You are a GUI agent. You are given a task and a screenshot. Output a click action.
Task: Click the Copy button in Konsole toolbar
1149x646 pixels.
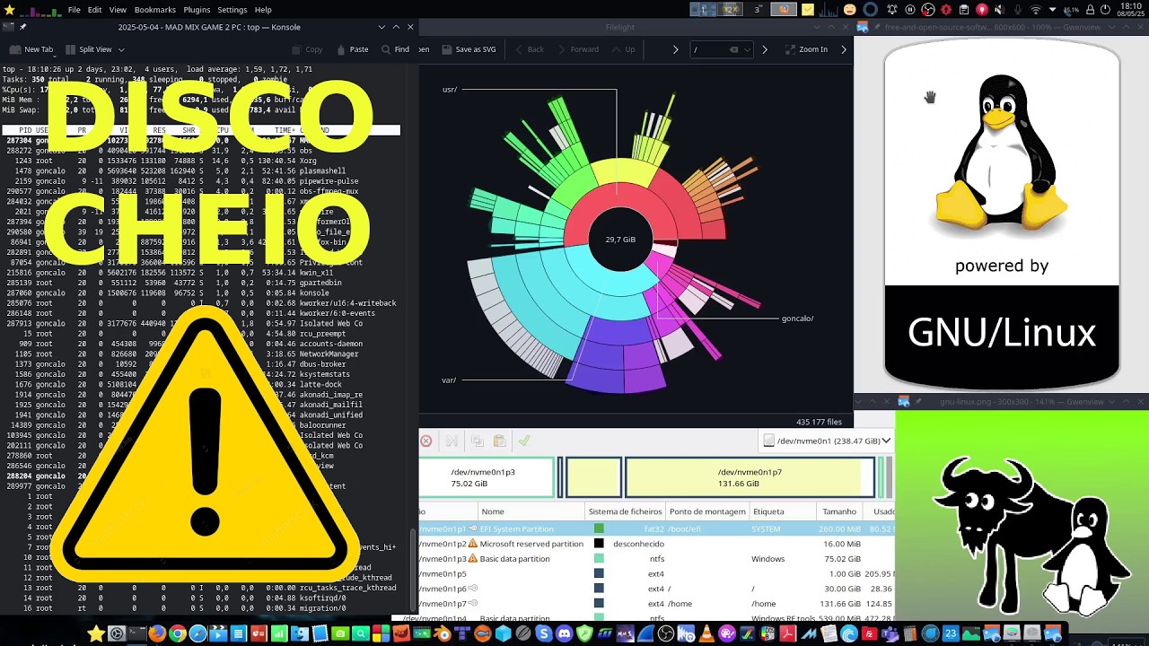(x=306, y=49)
